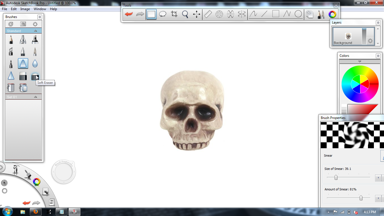Open the Edit menu
This screenshot has height=216, width=384.
[x=14, y=9]
